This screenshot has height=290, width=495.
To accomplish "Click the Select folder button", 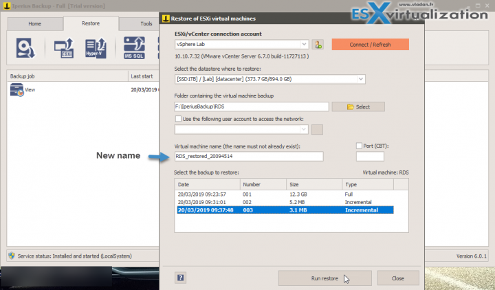I will (x=358, y=107).
